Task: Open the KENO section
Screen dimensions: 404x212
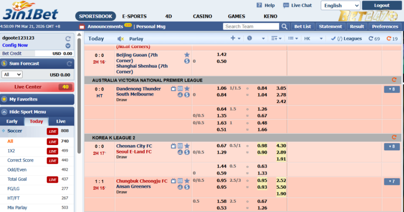Action: [x=270, y=16]
